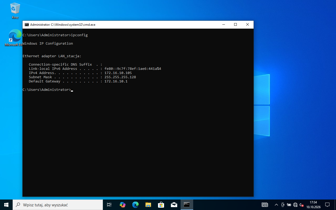Open the cmd window system menu icon
The height and width of the screenshot is (210, 336).
pyautogui.click(x=27, y=25)
